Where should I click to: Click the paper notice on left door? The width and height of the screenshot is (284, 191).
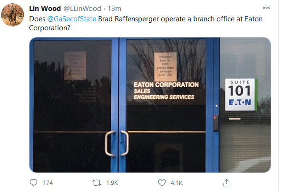[x=75, y=65]
